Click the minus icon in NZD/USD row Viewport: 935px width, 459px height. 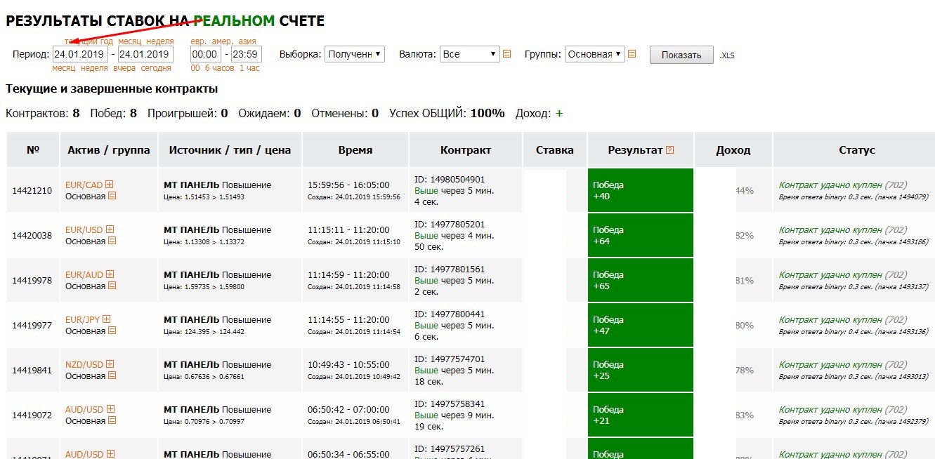pos(112,375)
